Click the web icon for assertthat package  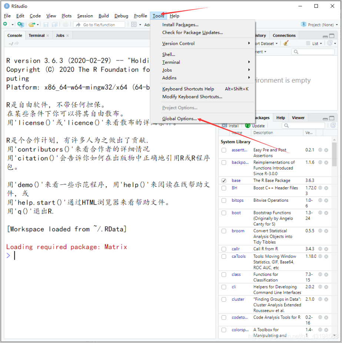pyautogui.click(x=320, y=150)
